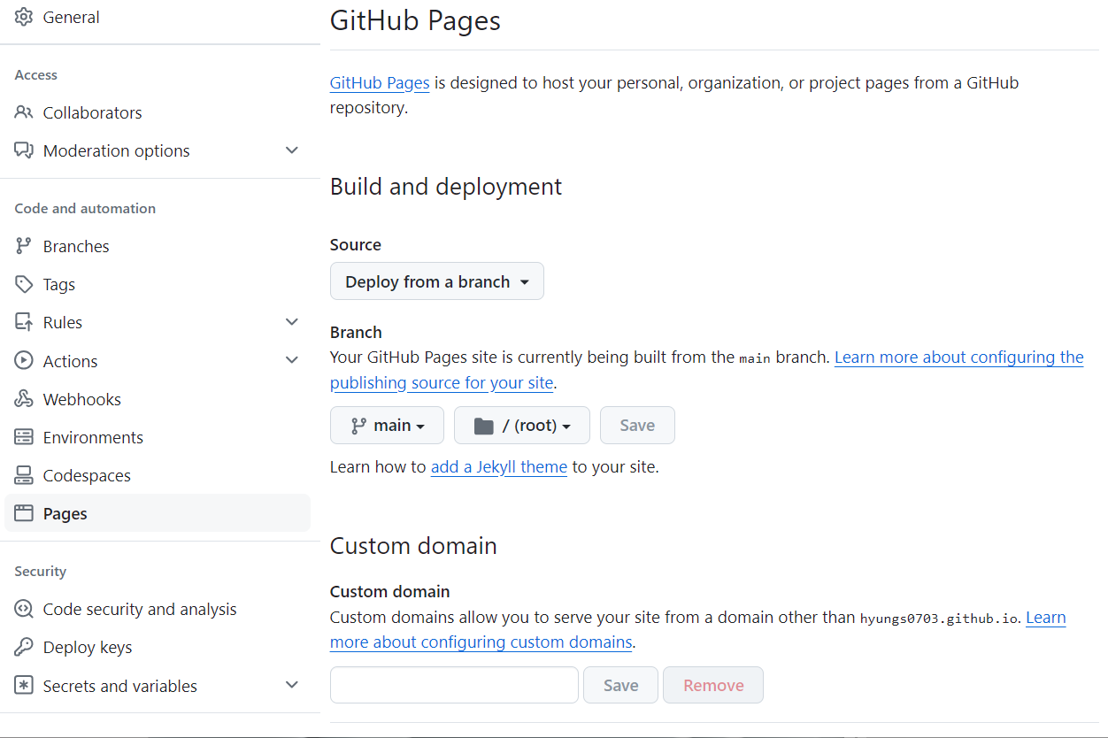Expand the Rules section chevron
This screenshot has width=1108, height=738.
[x=292, y=322]
